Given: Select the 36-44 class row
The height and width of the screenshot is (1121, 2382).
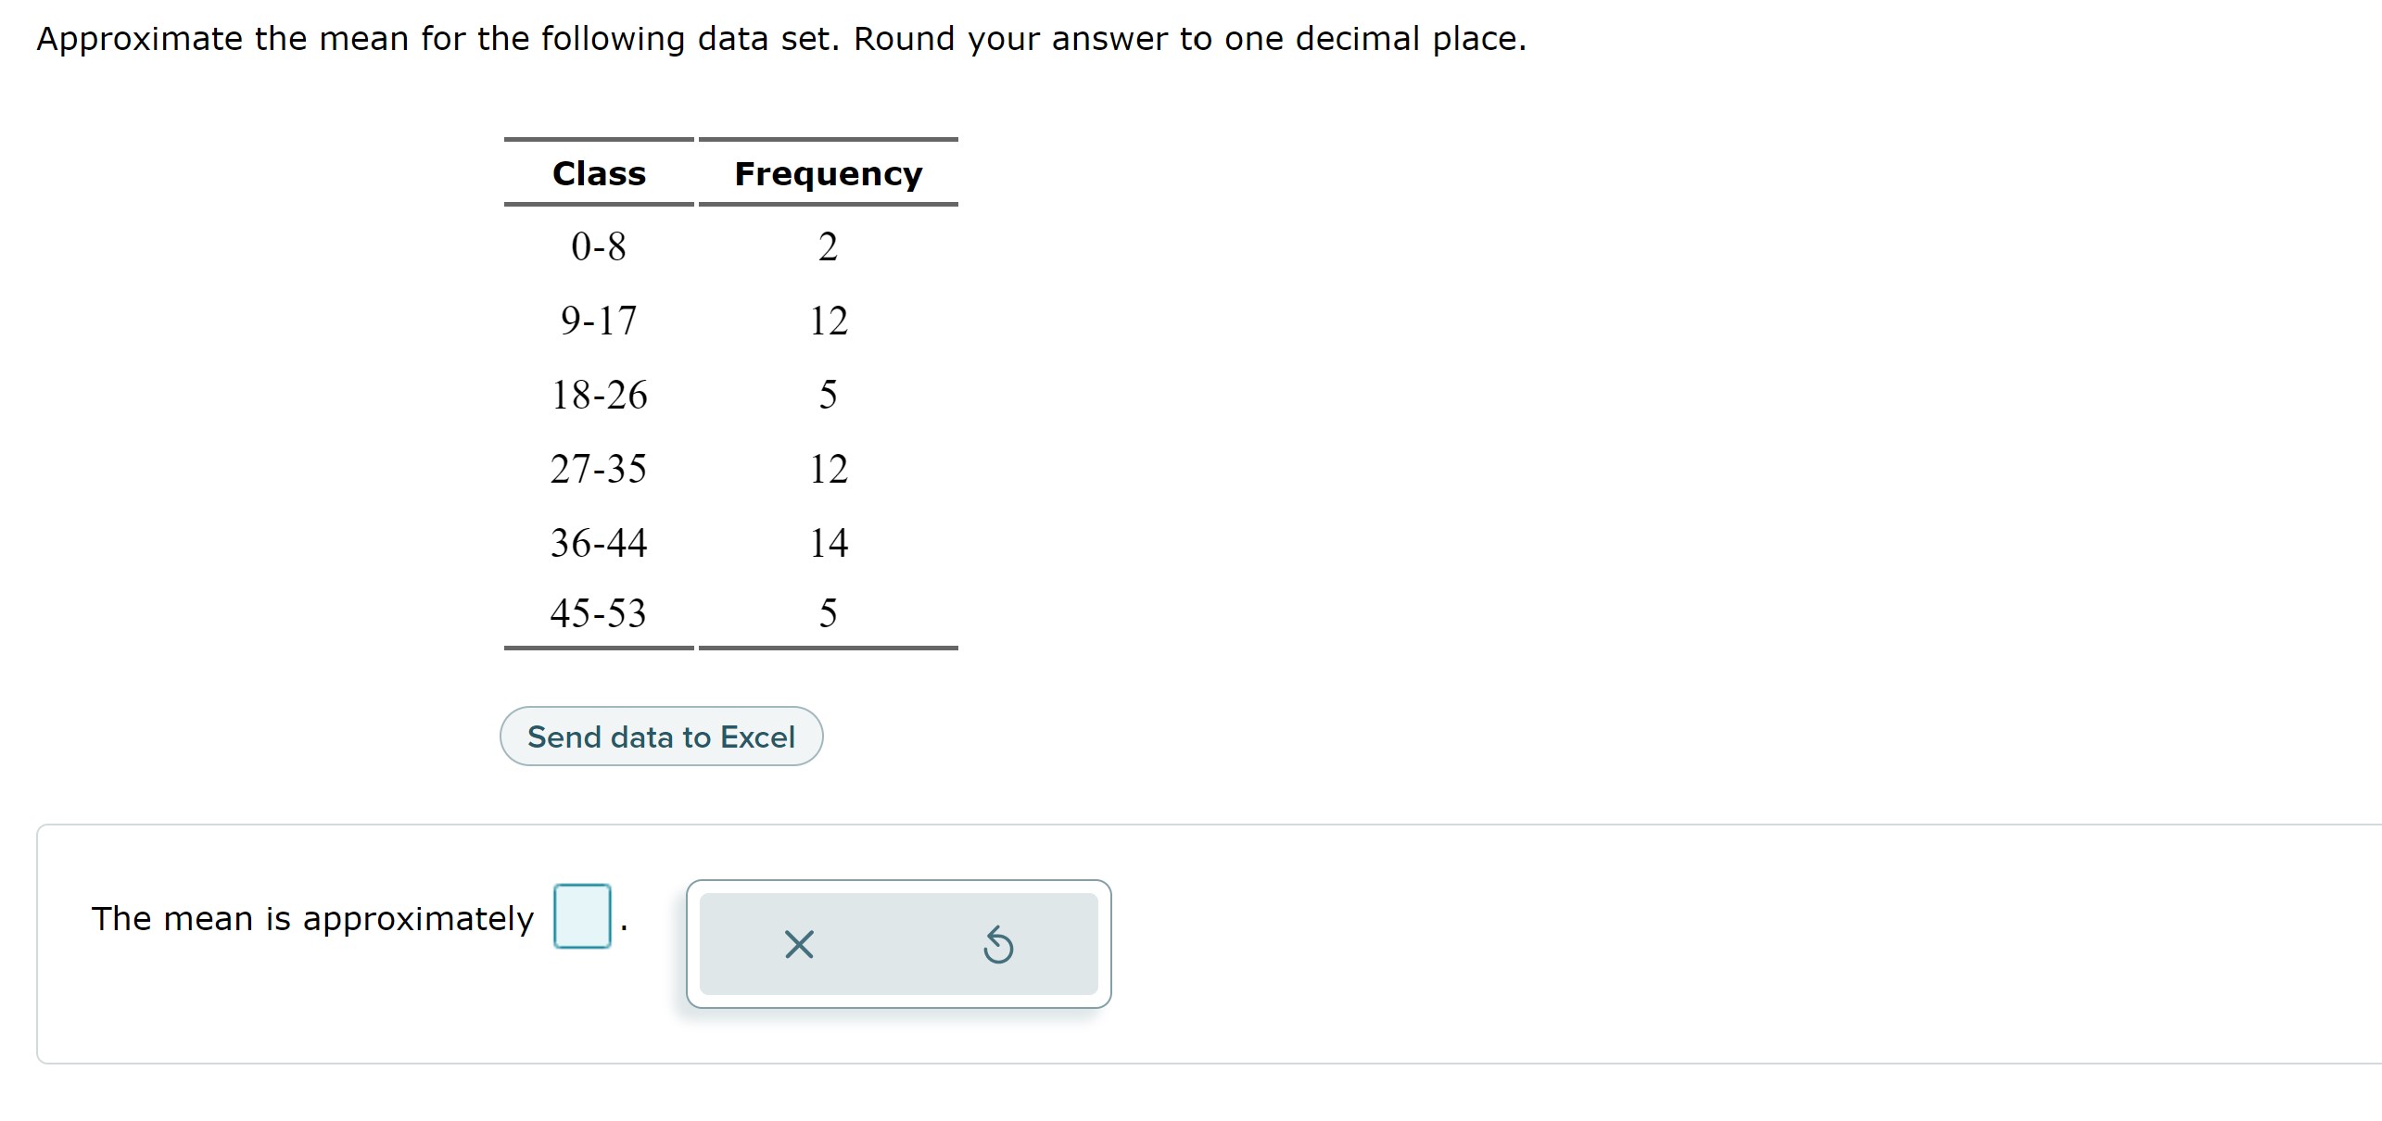Looking at the screenshot, I should pyautogui.click(x=599, y=543).
